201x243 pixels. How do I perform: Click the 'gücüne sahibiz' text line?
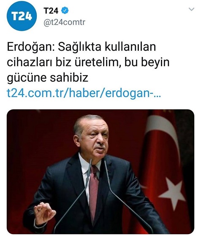point(48,78)
